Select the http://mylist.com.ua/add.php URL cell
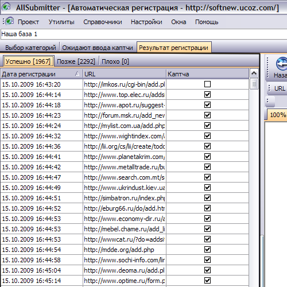 (x=125, y=126)
